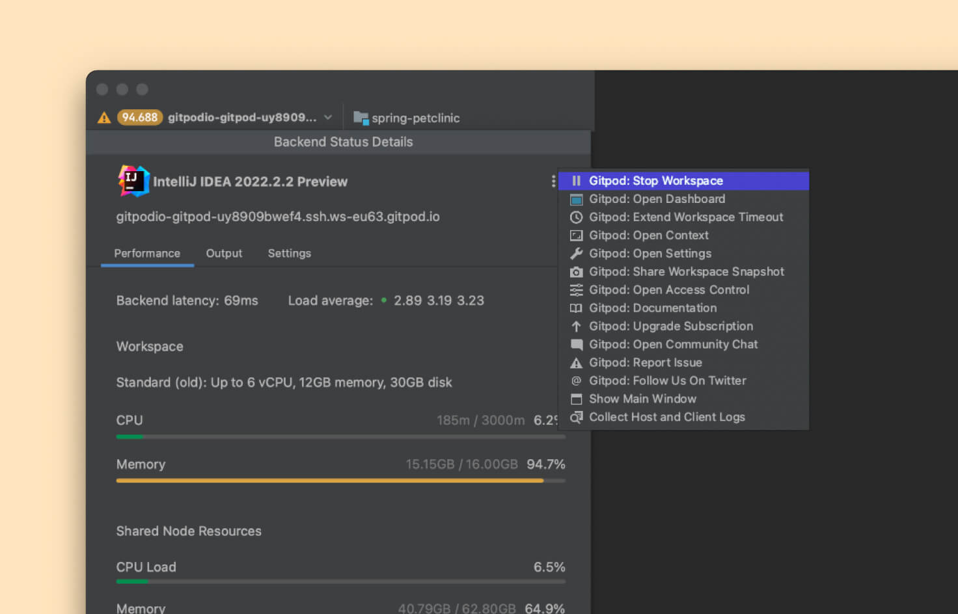Choose Gitpod: Upgrade Subscription

point(683,327)
